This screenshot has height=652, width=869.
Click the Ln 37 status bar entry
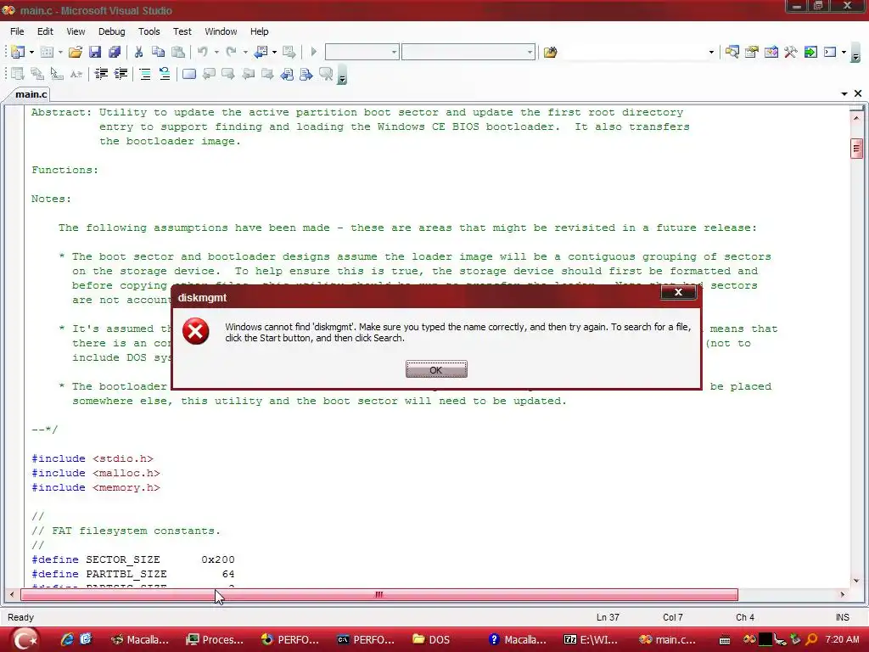(608, 617)
